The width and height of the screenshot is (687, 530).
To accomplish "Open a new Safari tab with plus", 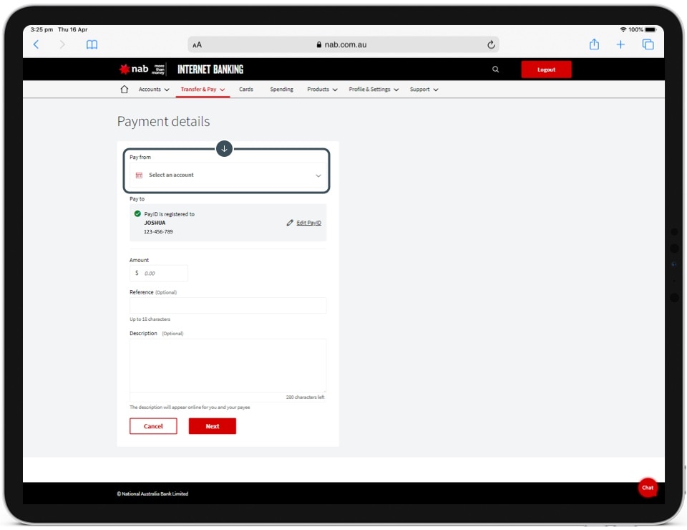I will click(x=620, y=44).
